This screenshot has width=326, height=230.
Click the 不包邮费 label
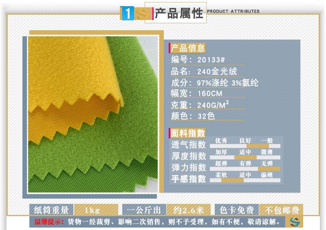coord(282,210)
